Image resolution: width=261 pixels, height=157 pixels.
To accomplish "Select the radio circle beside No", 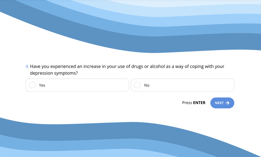I will click(x=137, y=85).
